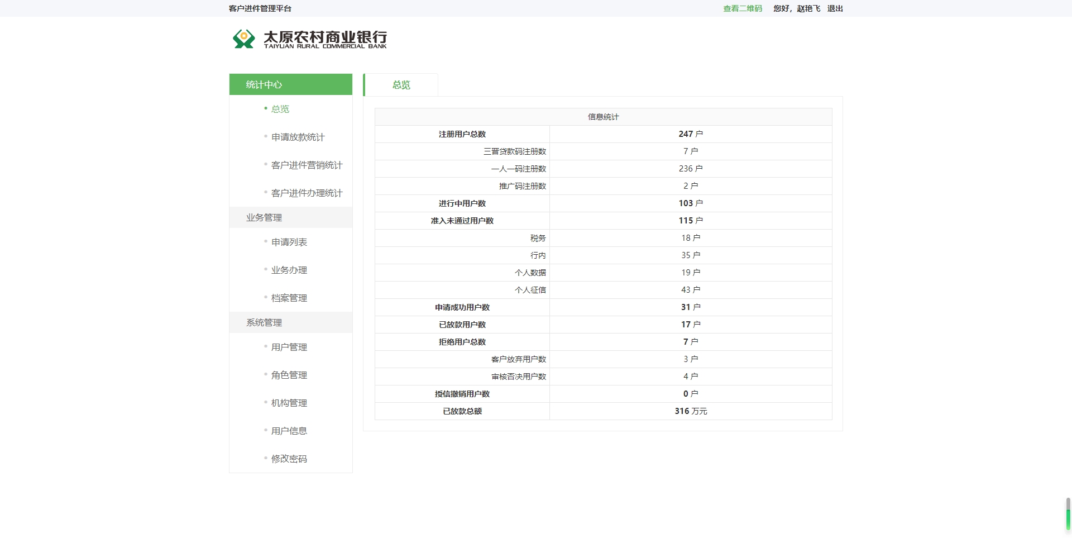Click the value 31 户
This screenshot has height=538, width=1072.
(x=691, y=307)
